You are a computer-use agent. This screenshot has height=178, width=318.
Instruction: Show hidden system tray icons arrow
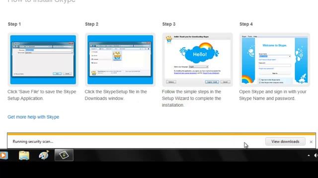point(309,155)
